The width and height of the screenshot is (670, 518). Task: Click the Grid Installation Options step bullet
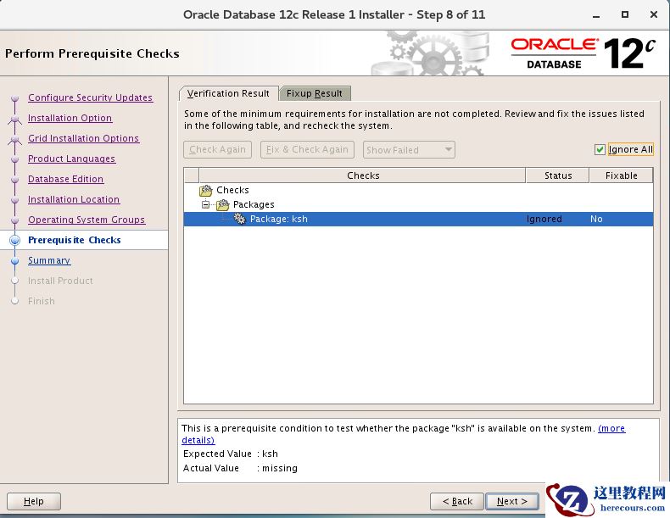pos(15,139)
